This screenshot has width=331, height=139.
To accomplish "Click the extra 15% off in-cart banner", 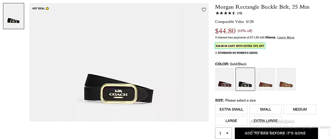I will pyautogui.click(x=240, y=46).
